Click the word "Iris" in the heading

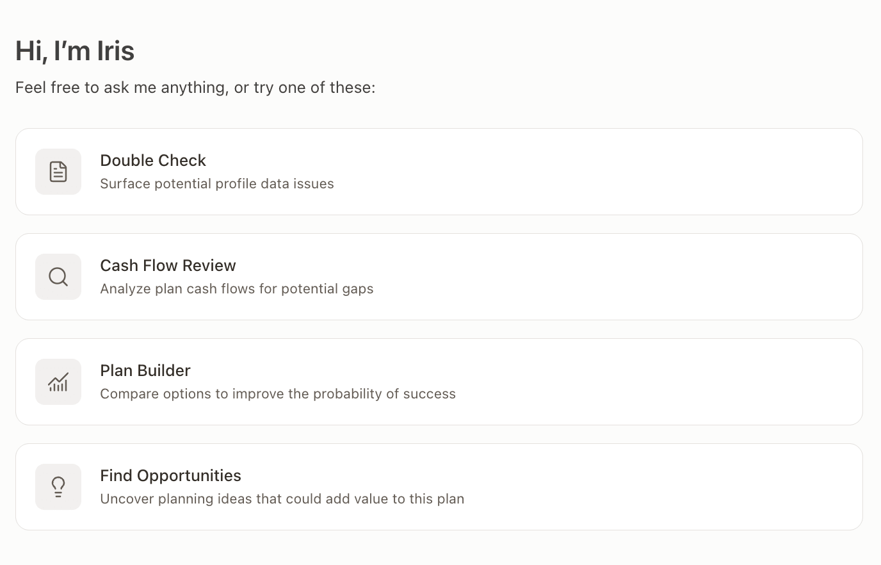[x=116, y=51]
